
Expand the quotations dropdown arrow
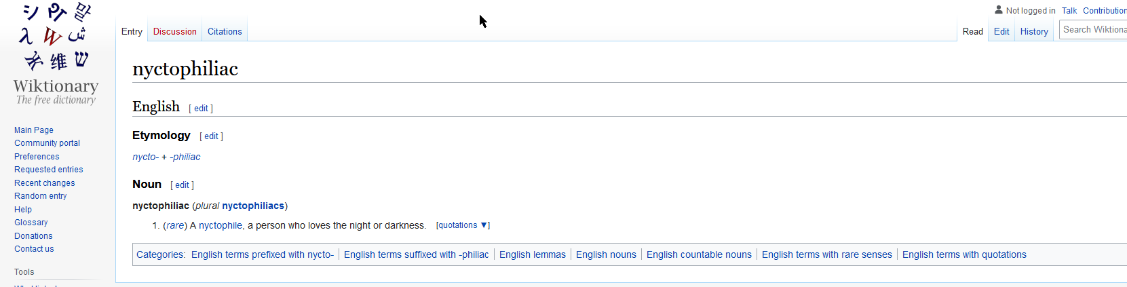(484, 225)
